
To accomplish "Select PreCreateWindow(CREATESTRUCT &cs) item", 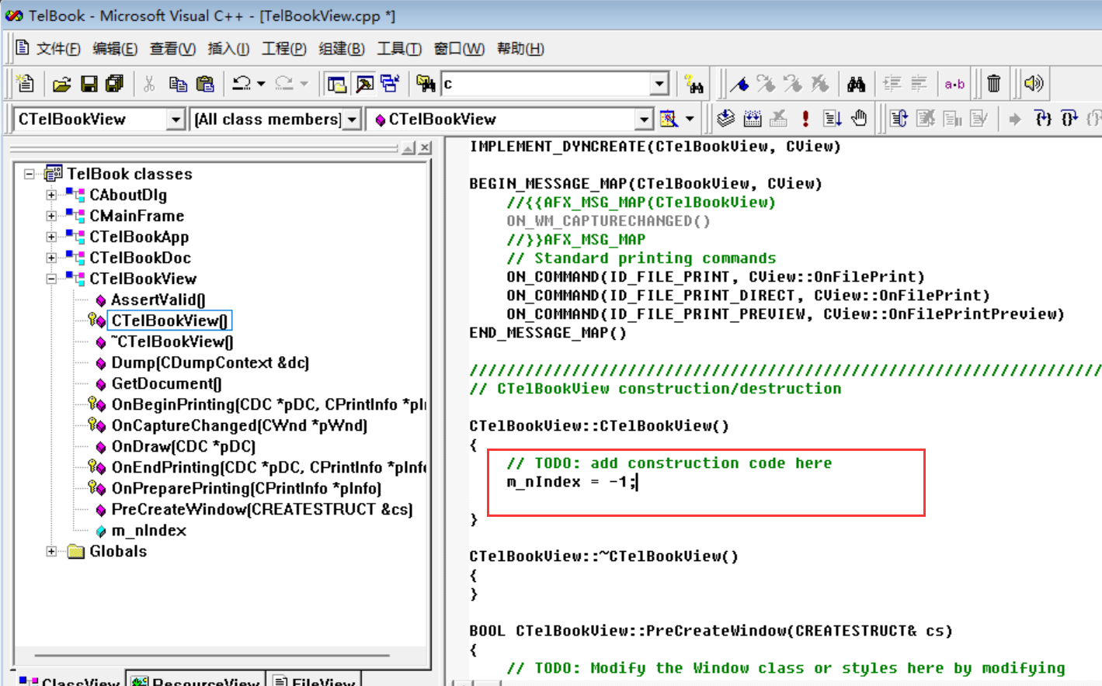I will point(262,509).
